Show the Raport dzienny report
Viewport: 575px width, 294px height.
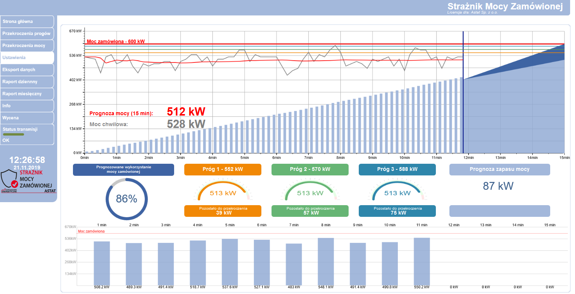click(x=27, y=82)
